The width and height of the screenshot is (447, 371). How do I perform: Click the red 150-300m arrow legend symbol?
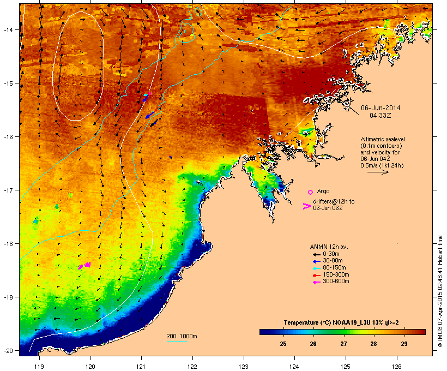(x=316, y=276)
